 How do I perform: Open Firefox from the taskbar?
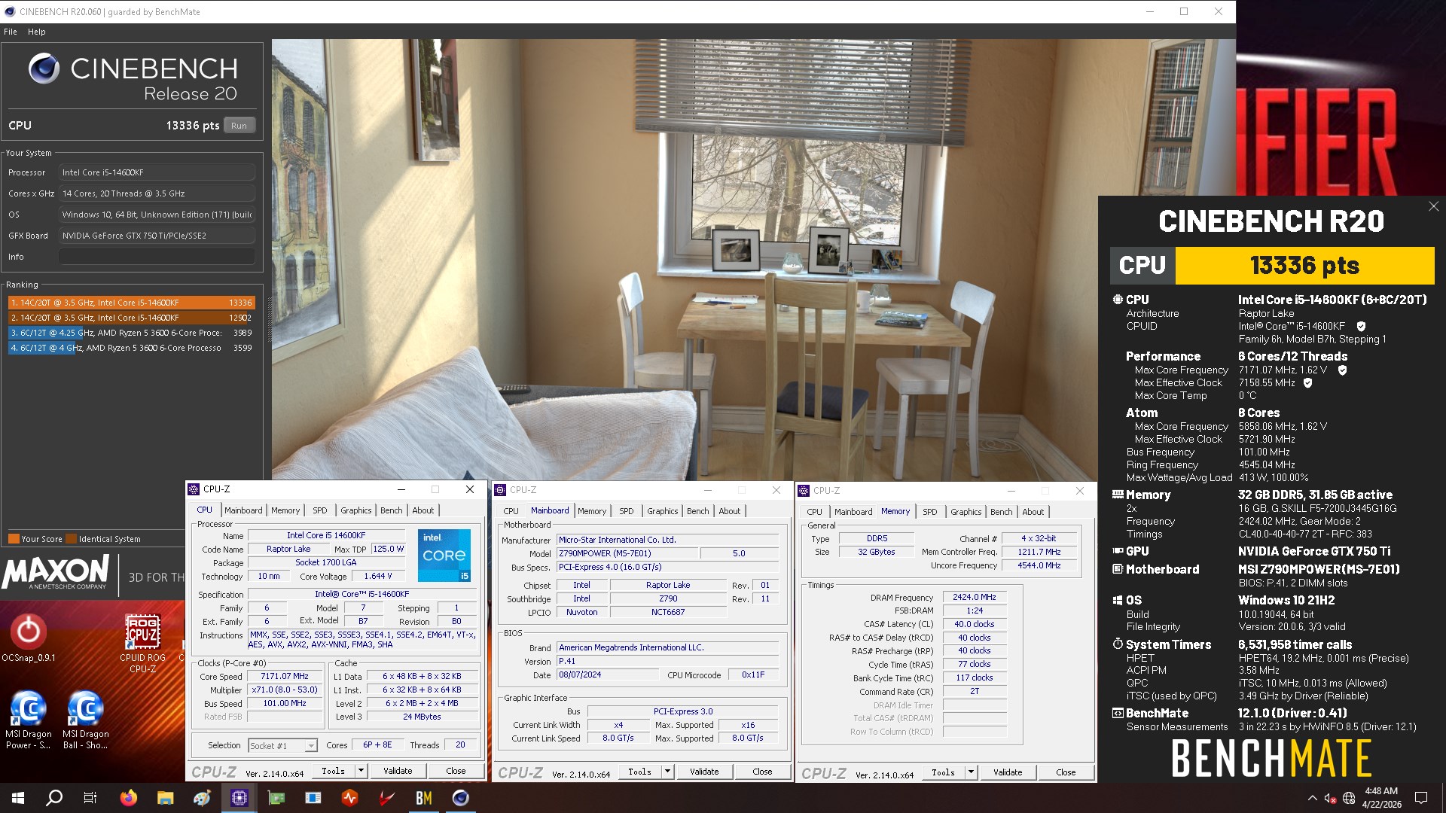click(x=128, y=798)
